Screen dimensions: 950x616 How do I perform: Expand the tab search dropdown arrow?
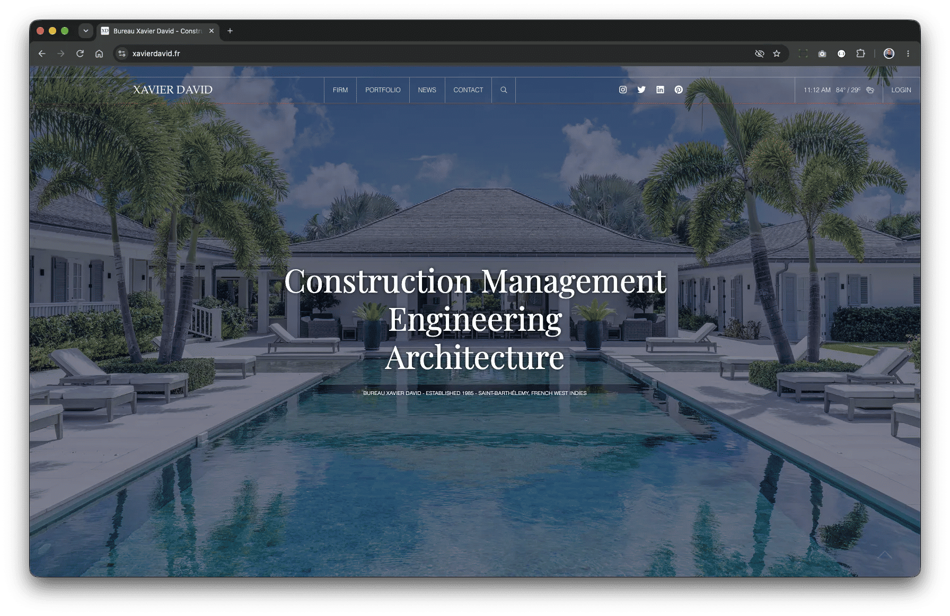pos(86,31)
